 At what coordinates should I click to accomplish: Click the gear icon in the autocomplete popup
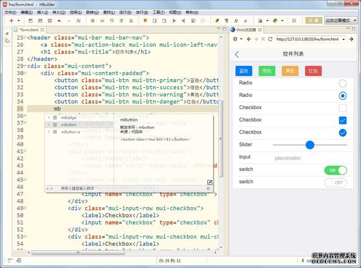pyautogui.click(x=208, y=188)
